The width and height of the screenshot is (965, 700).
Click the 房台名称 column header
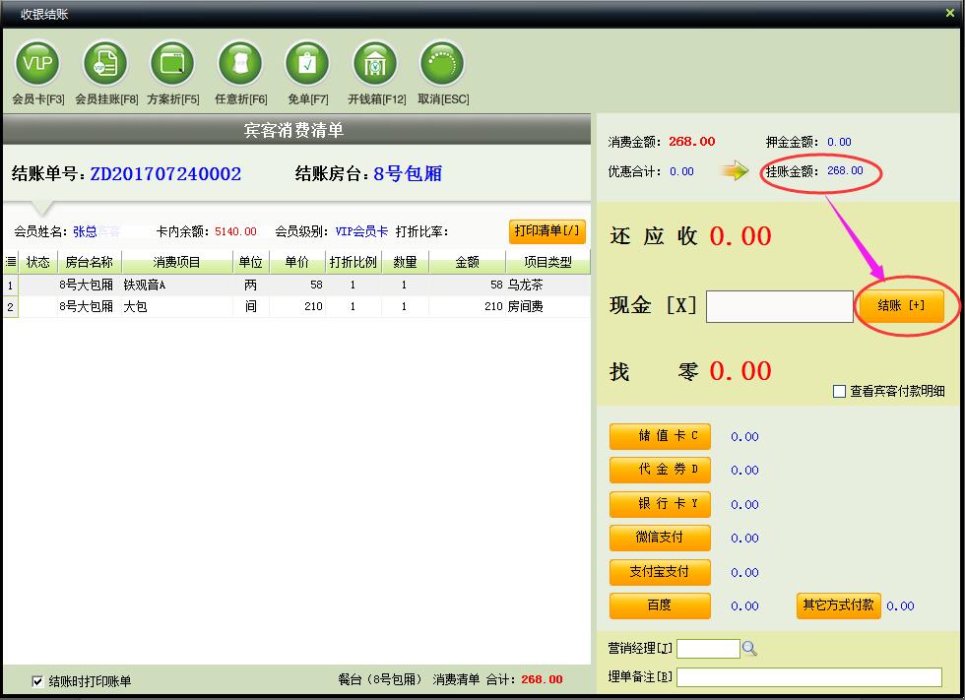(x=90, y=262)
